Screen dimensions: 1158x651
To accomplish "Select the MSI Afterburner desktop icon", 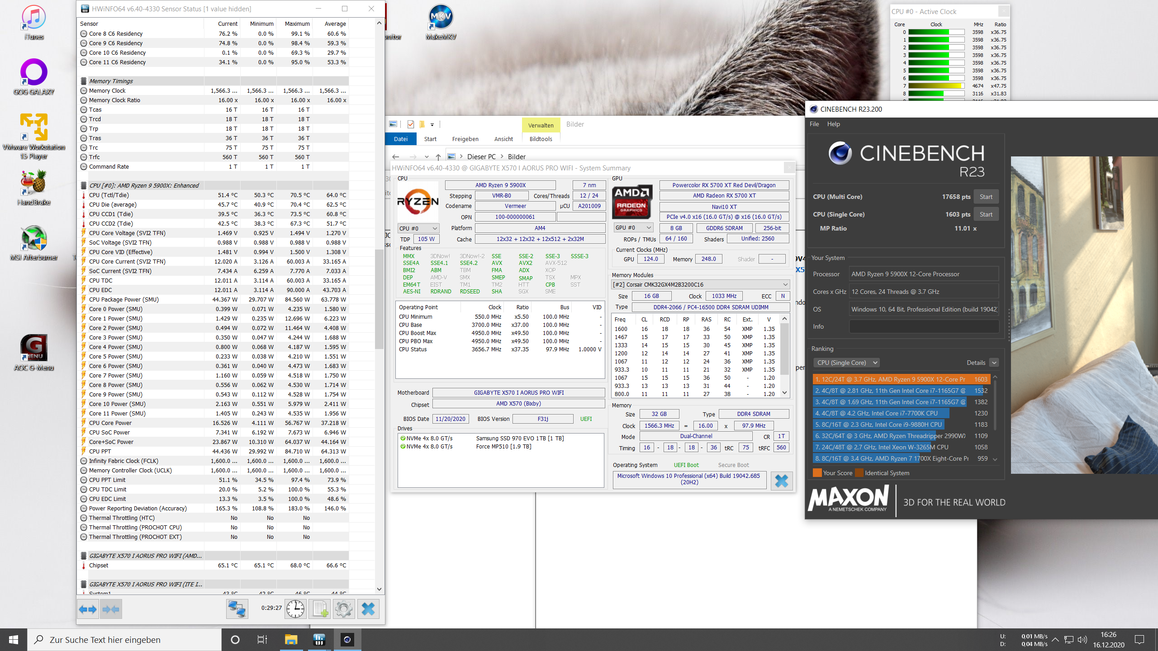I will (x=34, y=243).
